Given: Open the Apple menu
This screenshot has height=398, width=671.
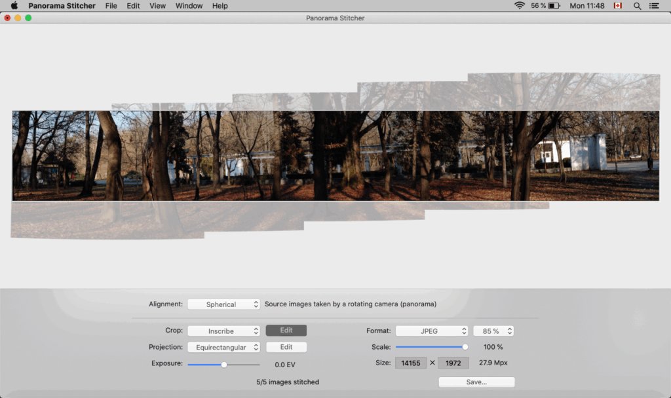Looking at the screenshot, I should point(14,6).
